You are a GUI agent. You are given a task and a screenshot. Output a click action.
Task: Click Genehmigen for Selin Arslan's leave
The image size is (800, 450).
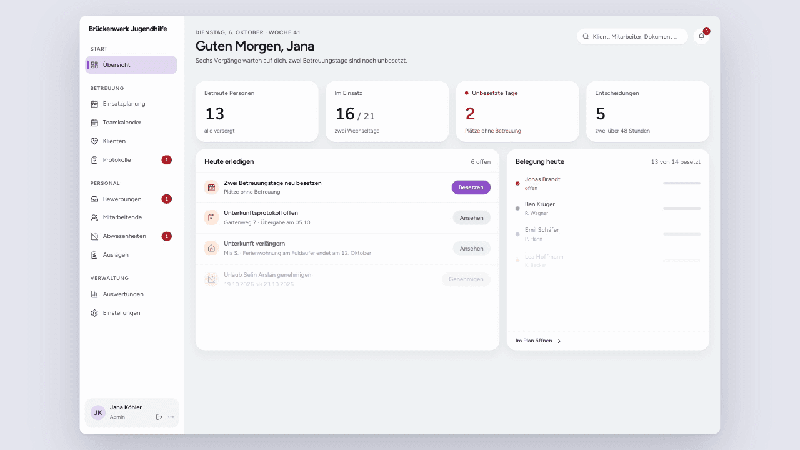[466, 279]
